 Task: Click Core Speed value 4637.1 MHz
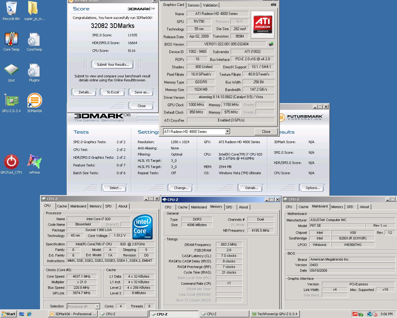click(82, 276)
